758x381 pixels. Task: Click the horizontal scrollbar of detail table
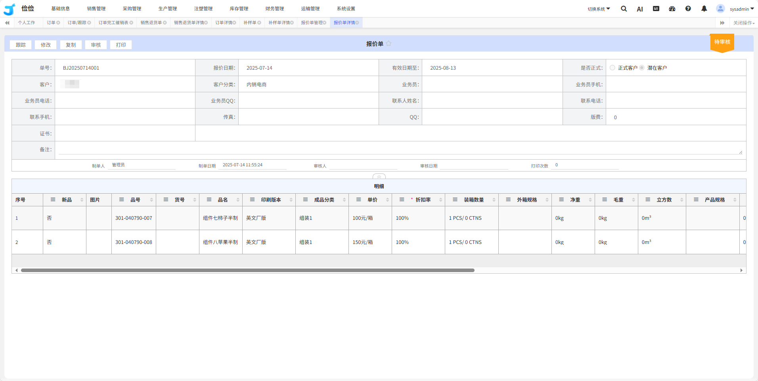coord(248,271)
